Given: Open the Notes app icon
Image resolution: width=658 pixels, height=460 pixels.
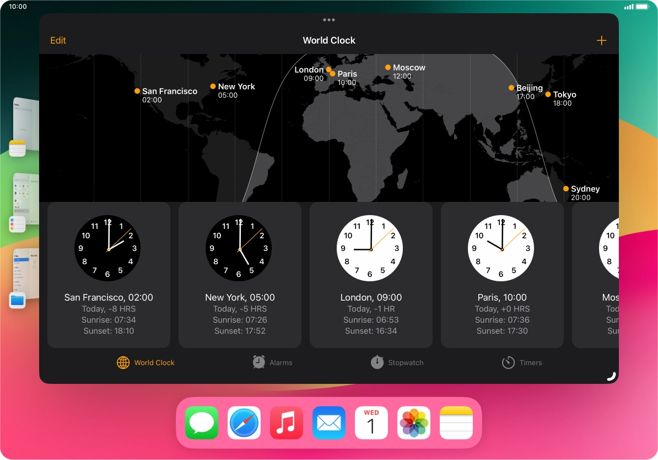Looking at the screenshot, I should pyautogui.click(x=456, y=422).
